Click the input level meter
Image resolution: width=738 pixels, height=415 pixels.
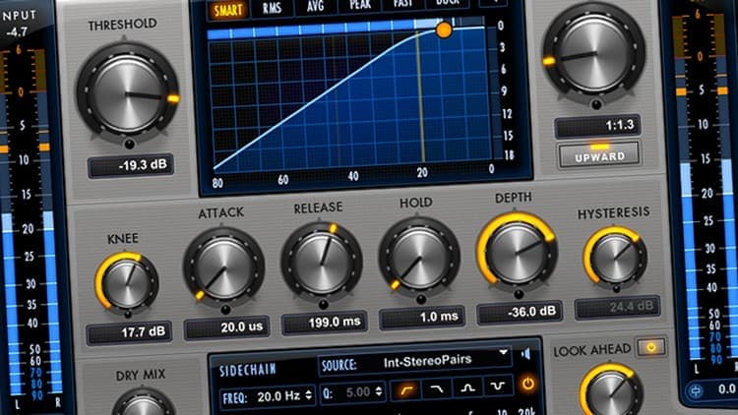tap(30, 221)
